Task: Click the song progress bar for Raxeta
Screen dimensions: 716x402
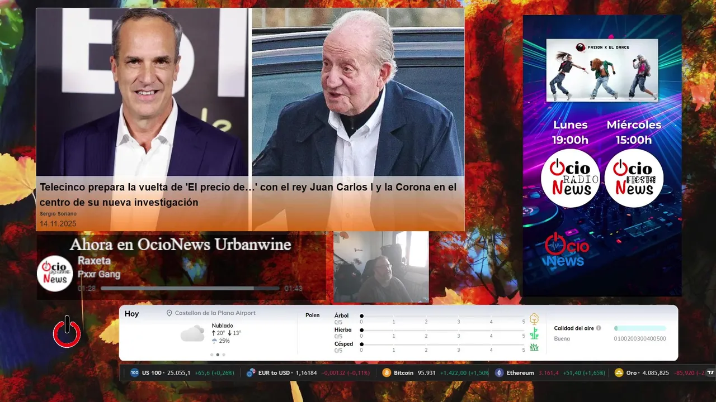Action: point(190,289)
